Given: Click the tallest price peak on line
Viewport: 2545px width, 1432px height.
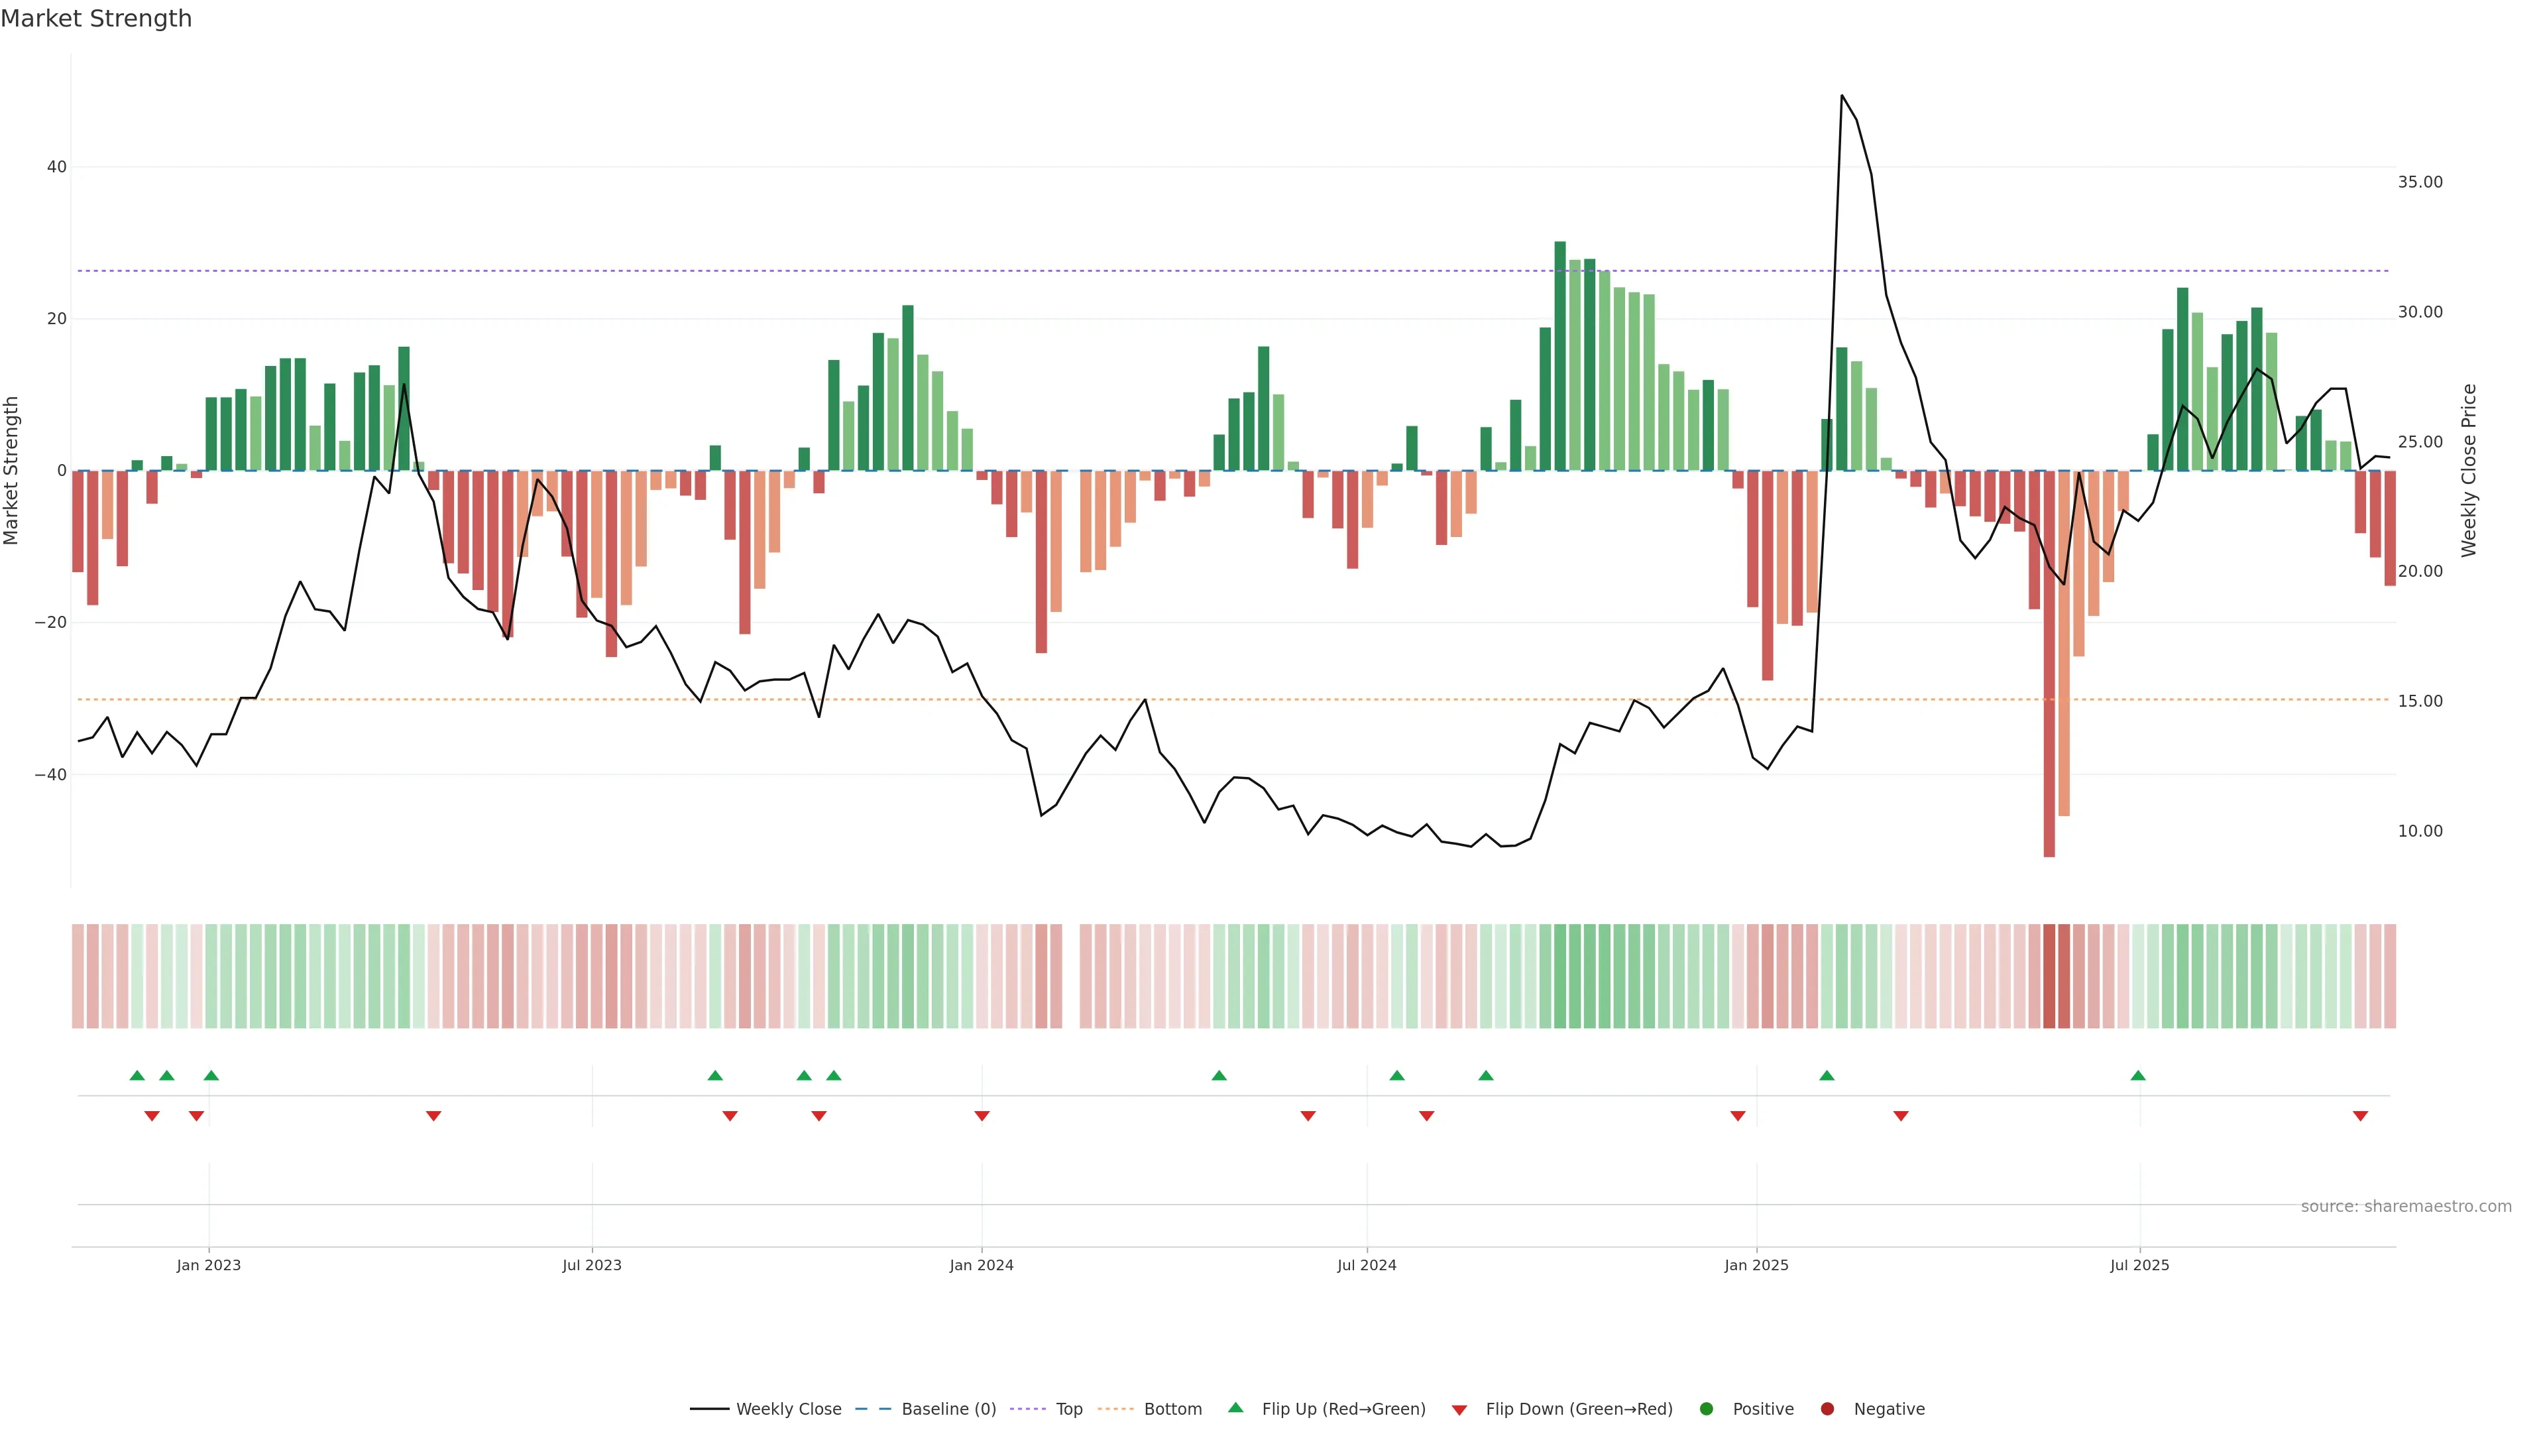Looking at the screenshot, I should [x=1842, y=96].
